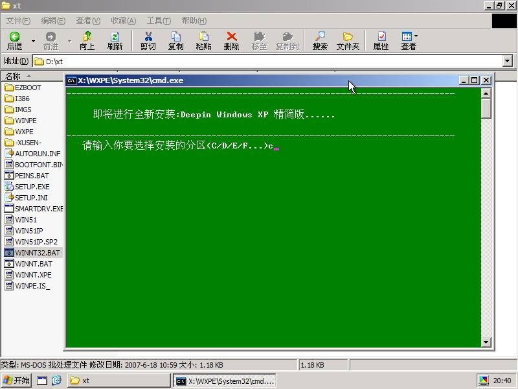Select the WIN51IP.SP2 file

(x=31, y=242)
